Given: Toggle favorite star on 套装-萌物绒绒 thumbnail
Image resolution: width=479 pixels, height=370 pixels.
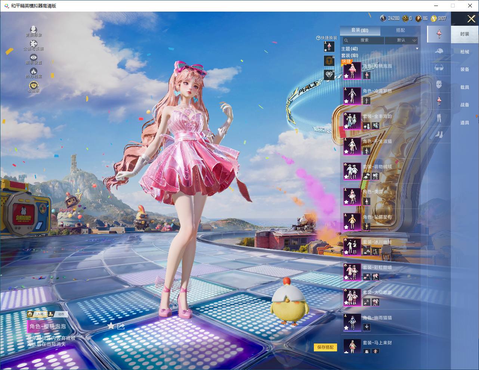Looking at the screenshot, I should (x=346, y=177).
